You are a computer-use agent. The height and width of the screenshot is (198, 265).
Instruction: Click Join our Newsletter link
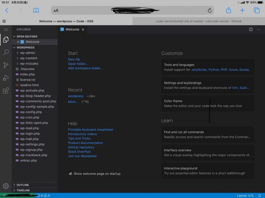click(82, 156)
